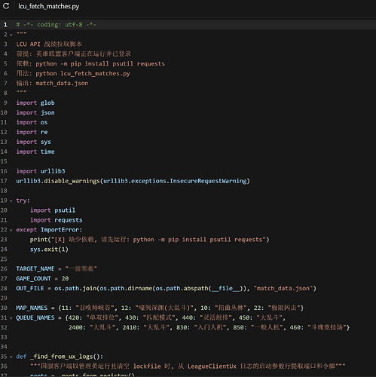Click the import psutil line inside try

point(53,210)
